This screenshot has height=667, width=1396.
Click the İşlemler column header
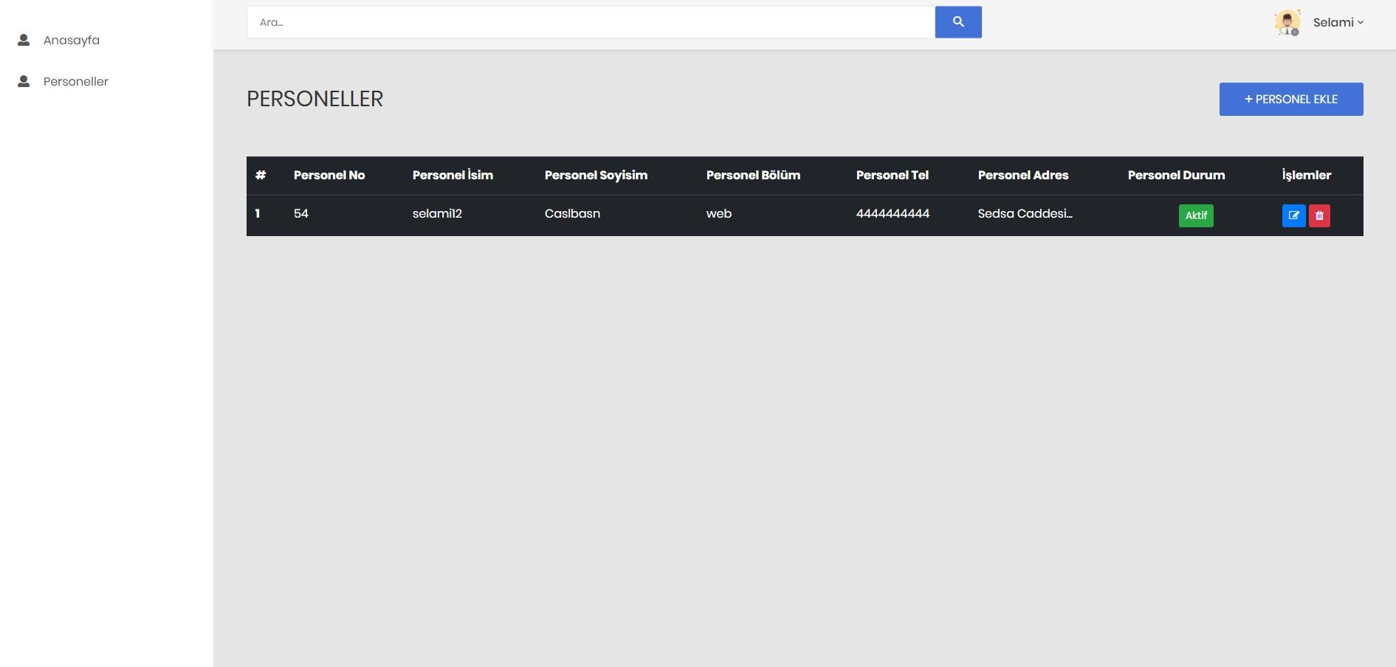[1307, 175]
